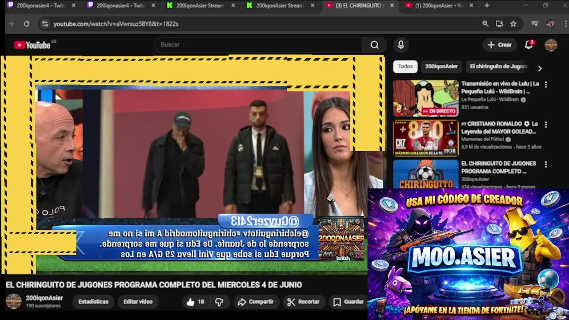Image resolution: width=569 pixels, height=320 pixels.
Task: Open the Chrome three-dot menu
Action: coord(565,24)
